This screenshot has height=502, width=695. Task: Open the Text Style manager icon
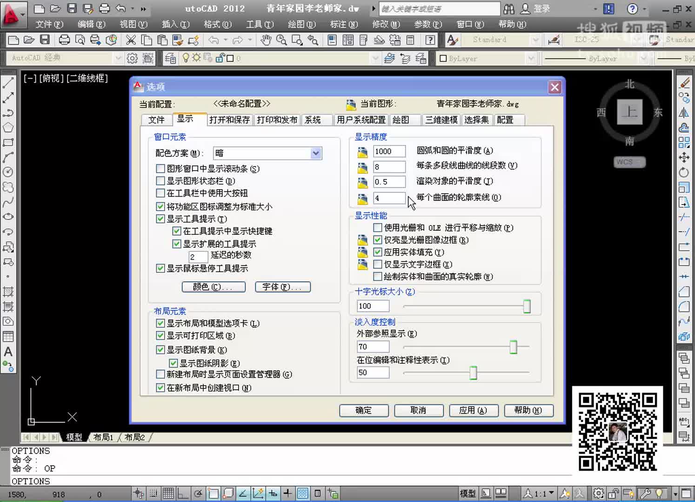[452, 40]
